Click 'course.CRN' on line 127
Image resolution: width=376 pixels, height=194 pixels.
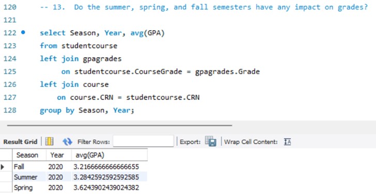pyautogui.click(x=92, y=97)
